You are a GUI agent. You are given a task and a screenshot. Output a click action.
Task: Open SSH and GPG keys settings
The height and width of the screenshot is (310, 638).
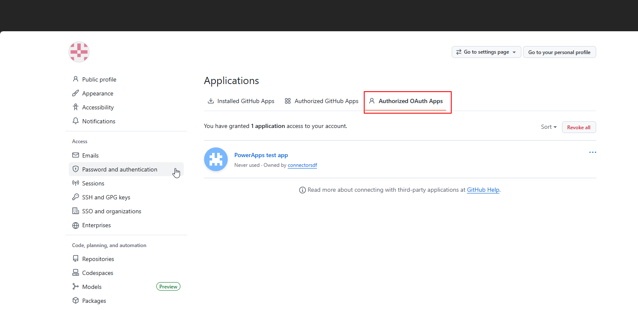[x=126, y=197]
